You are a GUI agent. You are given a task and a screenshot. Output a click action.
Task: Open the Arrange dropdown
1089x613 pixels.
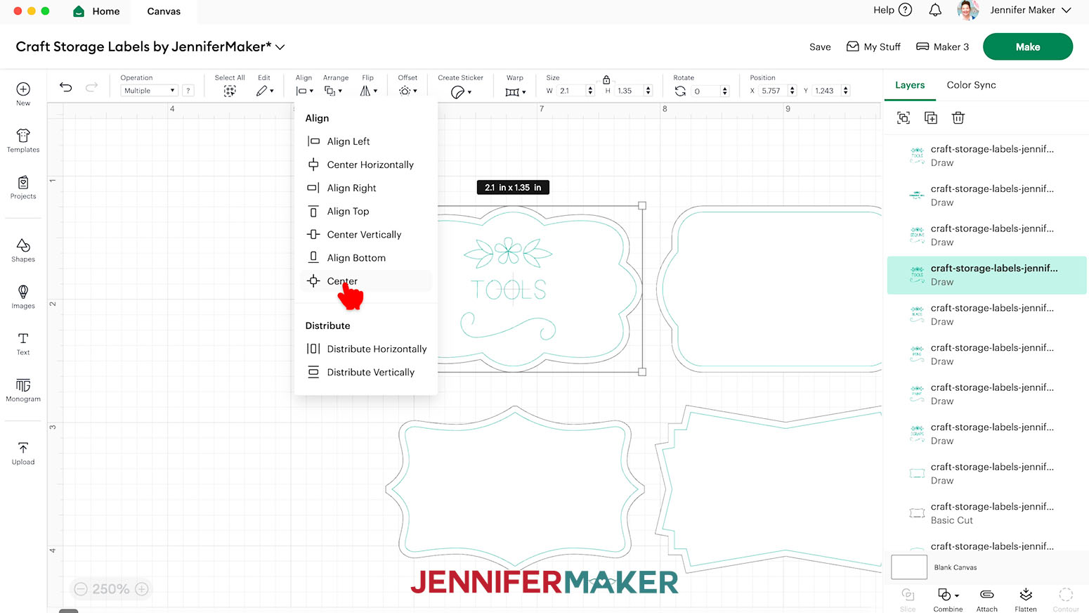pyautogui.click(x=334, y=91)
